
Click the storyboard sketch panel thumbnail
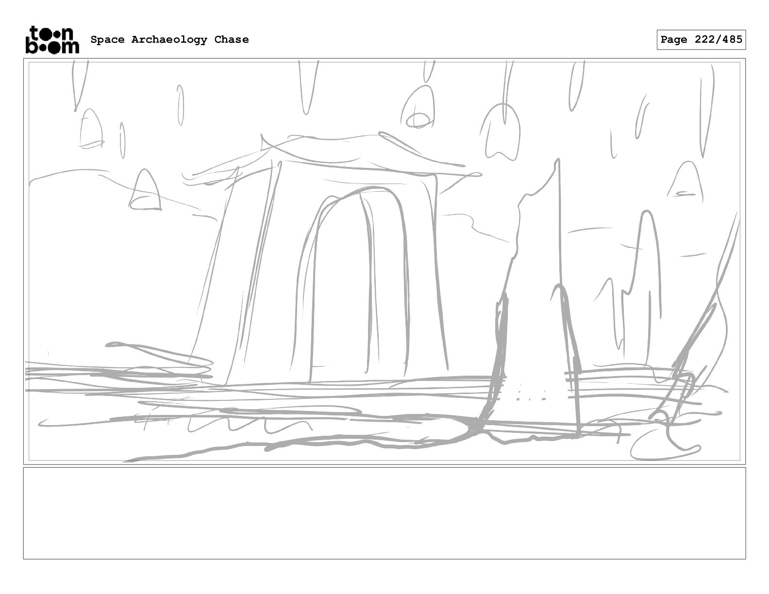point(384,261)
